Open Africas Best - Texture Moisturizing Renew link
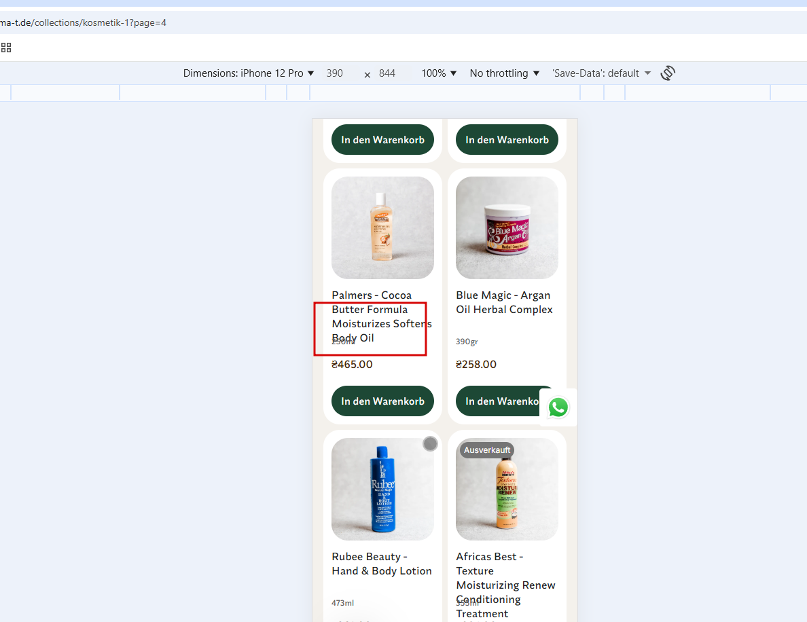This screenshot has width=807, height=622. click(x=505, y=585)
